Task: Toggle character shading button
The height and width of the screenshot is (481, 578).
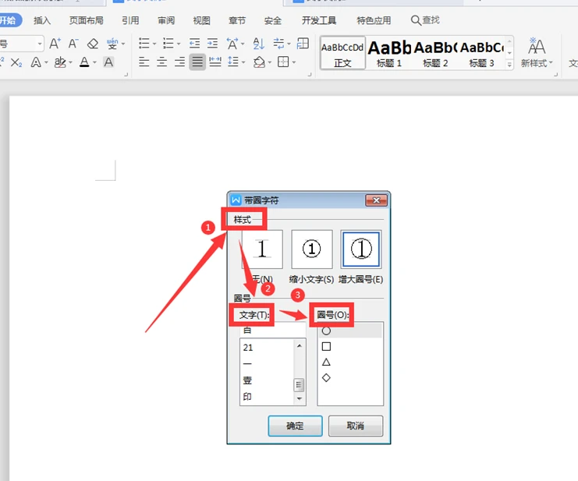Action: (108, 62)
